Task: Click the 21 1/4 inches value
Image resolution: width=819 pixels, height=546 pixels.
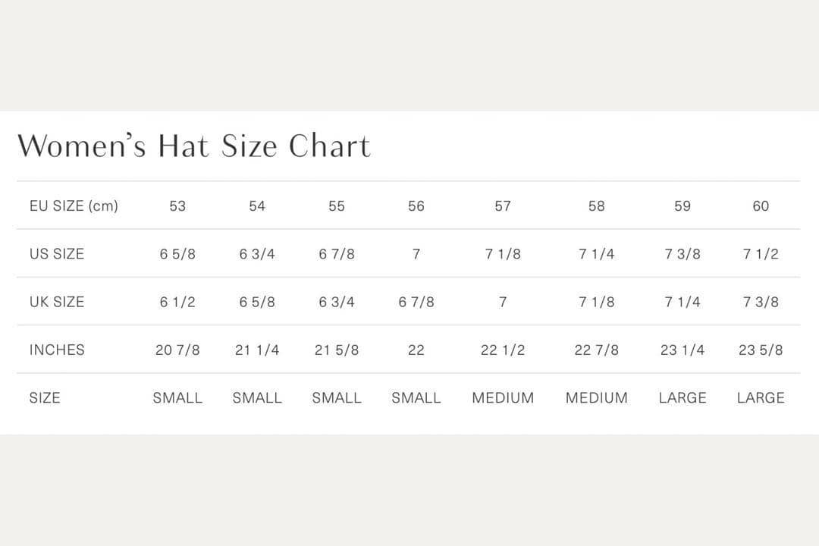Action: tap(257, 350)
